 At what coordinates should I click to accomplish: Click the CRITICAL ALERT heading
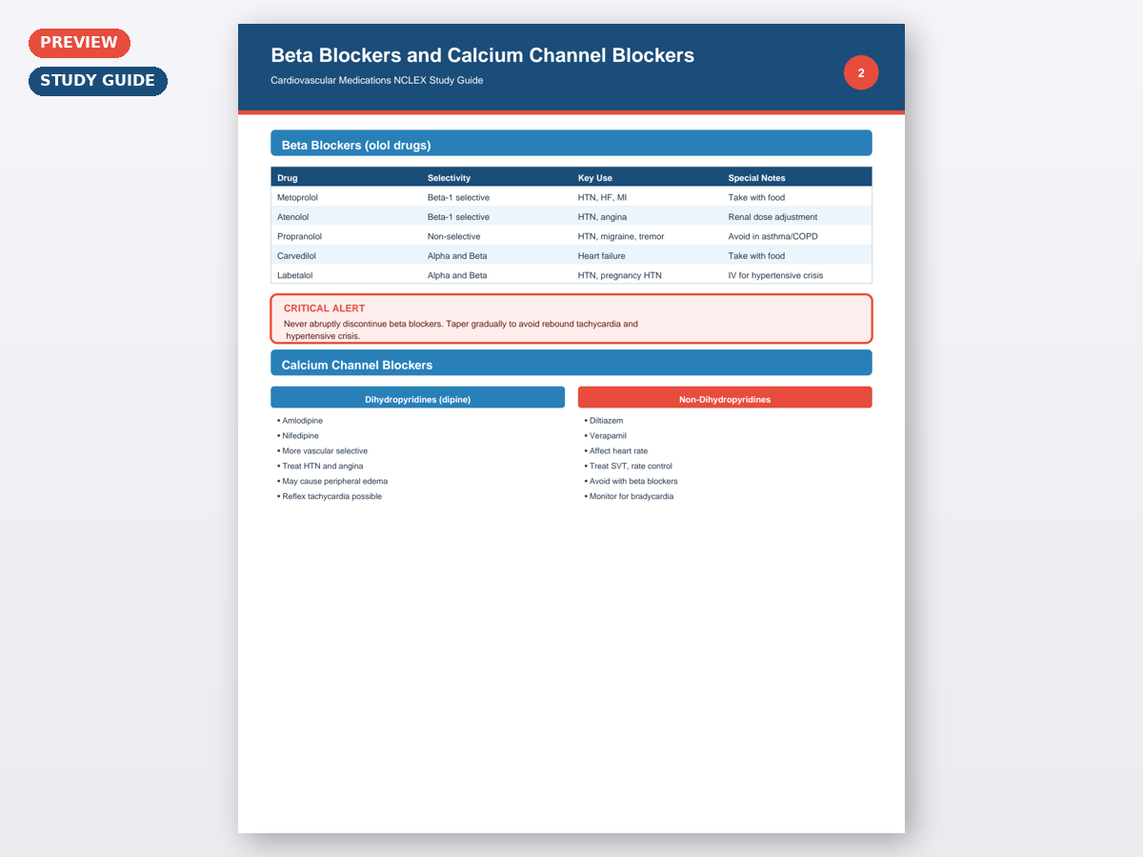pos(324,309)
